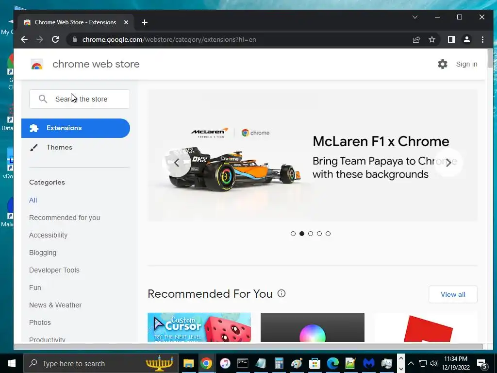This screenshot has width=497, height=373.
Task: Open the Developer Tools category
Action: tap(54, 270)
